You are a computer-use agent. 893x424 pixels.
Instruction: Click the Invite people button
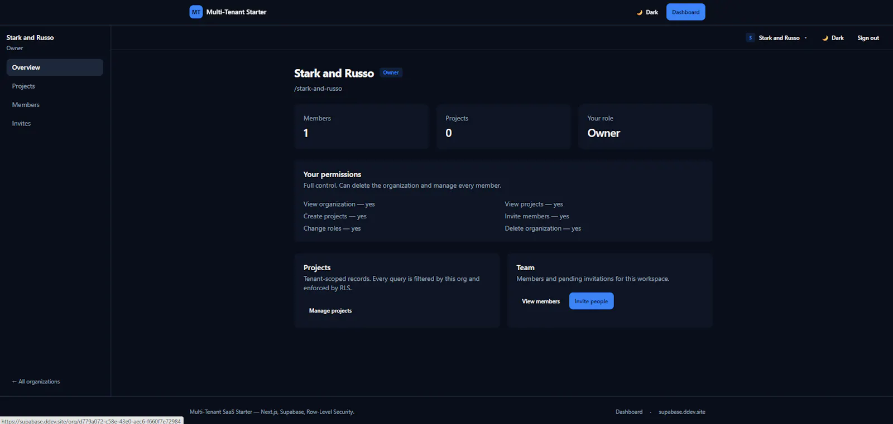coord(591,301)
